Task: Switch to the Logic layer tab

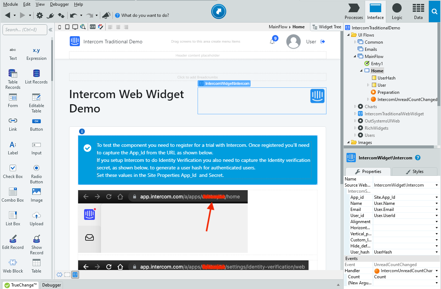Action: pyautogui.click(x=397, y=11)
